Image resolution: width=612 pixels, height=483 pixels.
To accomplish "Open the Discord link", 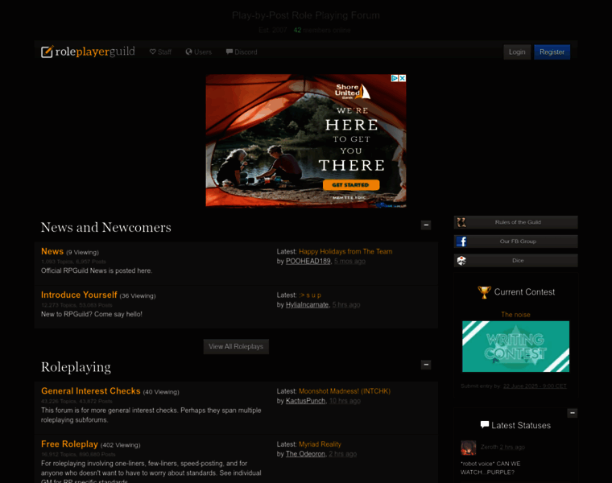I will 242,52.
